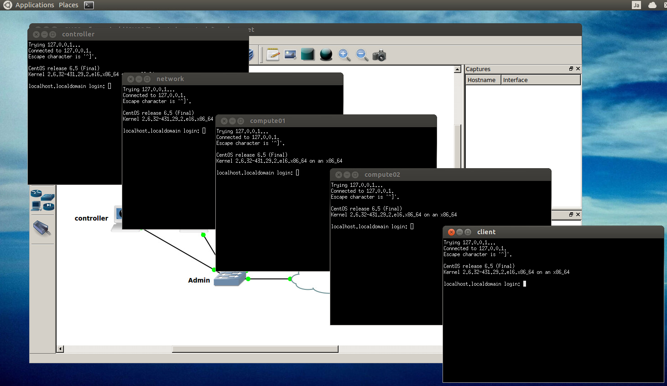Screen dimensions: 667x386
Task: Select the Add a note tool
Action: tap(273, 54)
